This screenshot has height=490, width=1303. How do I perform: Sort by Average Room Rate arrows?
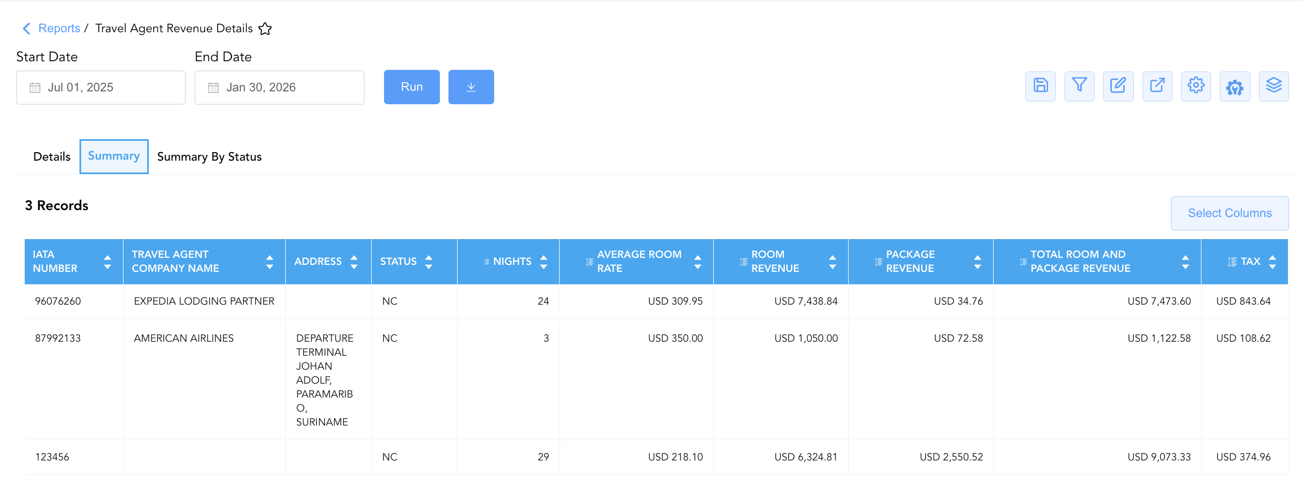[x=698, y=262]
